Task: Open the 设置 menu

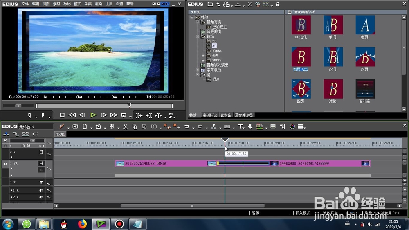Action: 119,4
